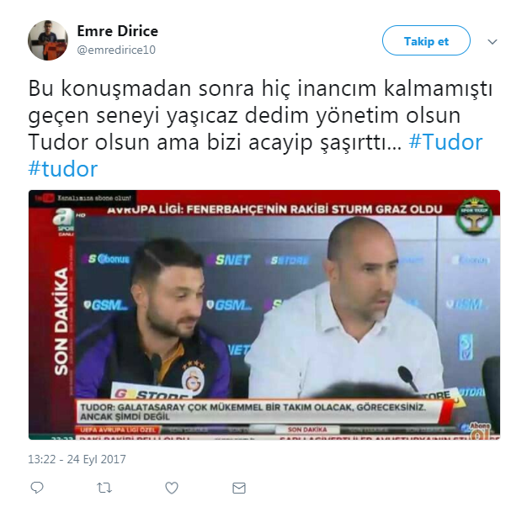
Task: Enlarge the attached press conference image
Action: pos(264,314)
